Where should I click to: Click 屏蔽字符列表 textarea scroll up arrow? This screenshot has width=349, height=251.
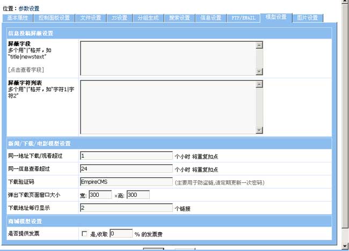(x=259, y=84)
